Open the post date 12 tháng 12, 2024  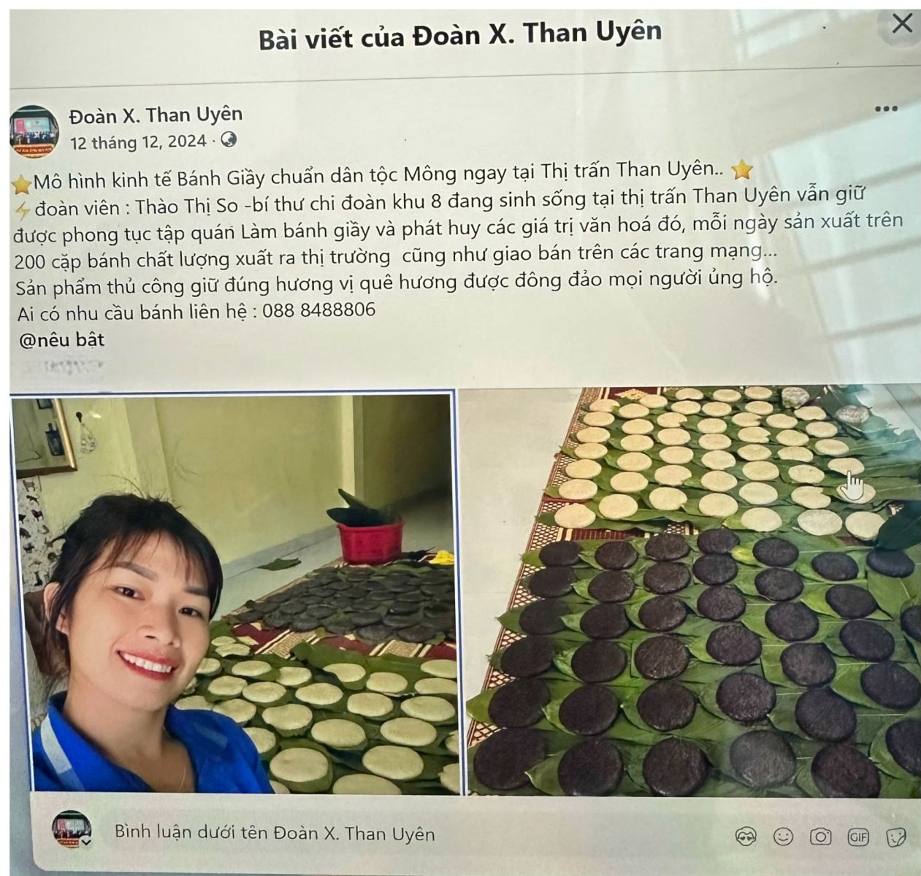(x=138, y=142)
